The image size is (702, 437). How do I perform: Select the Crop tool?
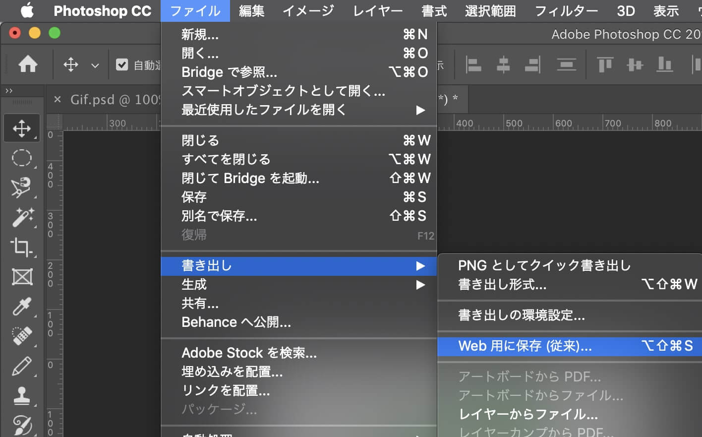click(x=22, y=247)
